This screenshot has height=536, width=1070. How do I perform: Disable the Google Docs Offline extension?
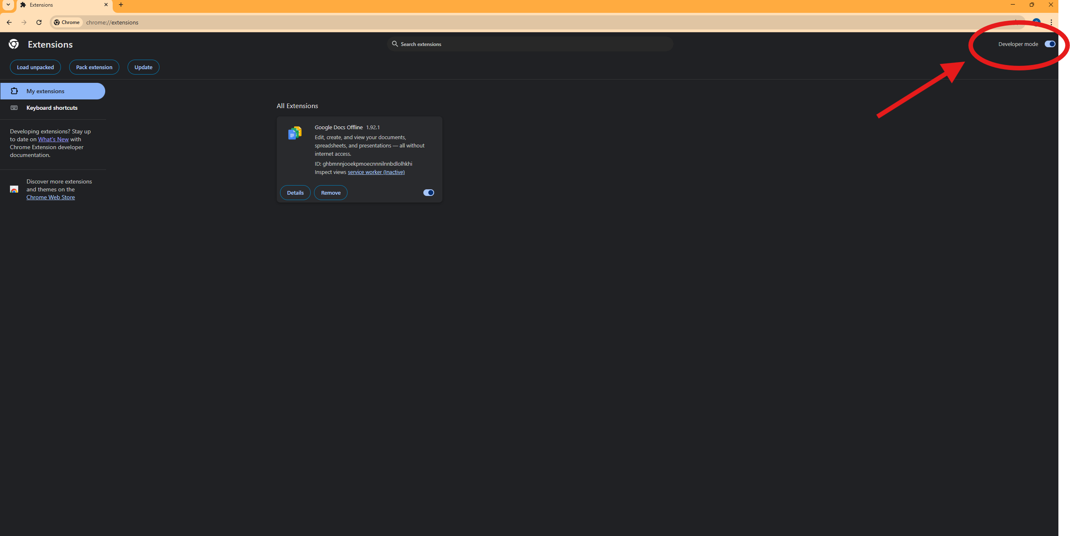tap(428, 193)
